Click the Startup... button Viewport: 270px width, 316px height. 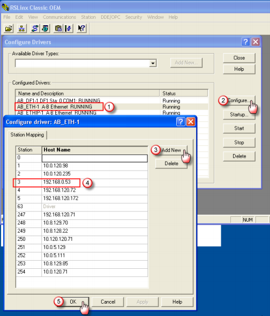tap(239, 115)
